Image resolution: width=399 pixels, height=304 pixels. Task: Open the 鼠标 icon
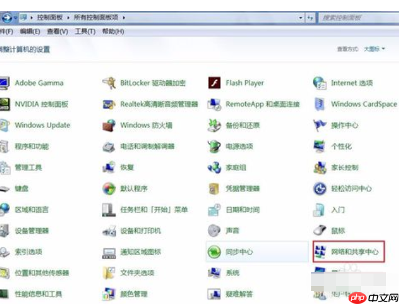(x=319, y=231)
